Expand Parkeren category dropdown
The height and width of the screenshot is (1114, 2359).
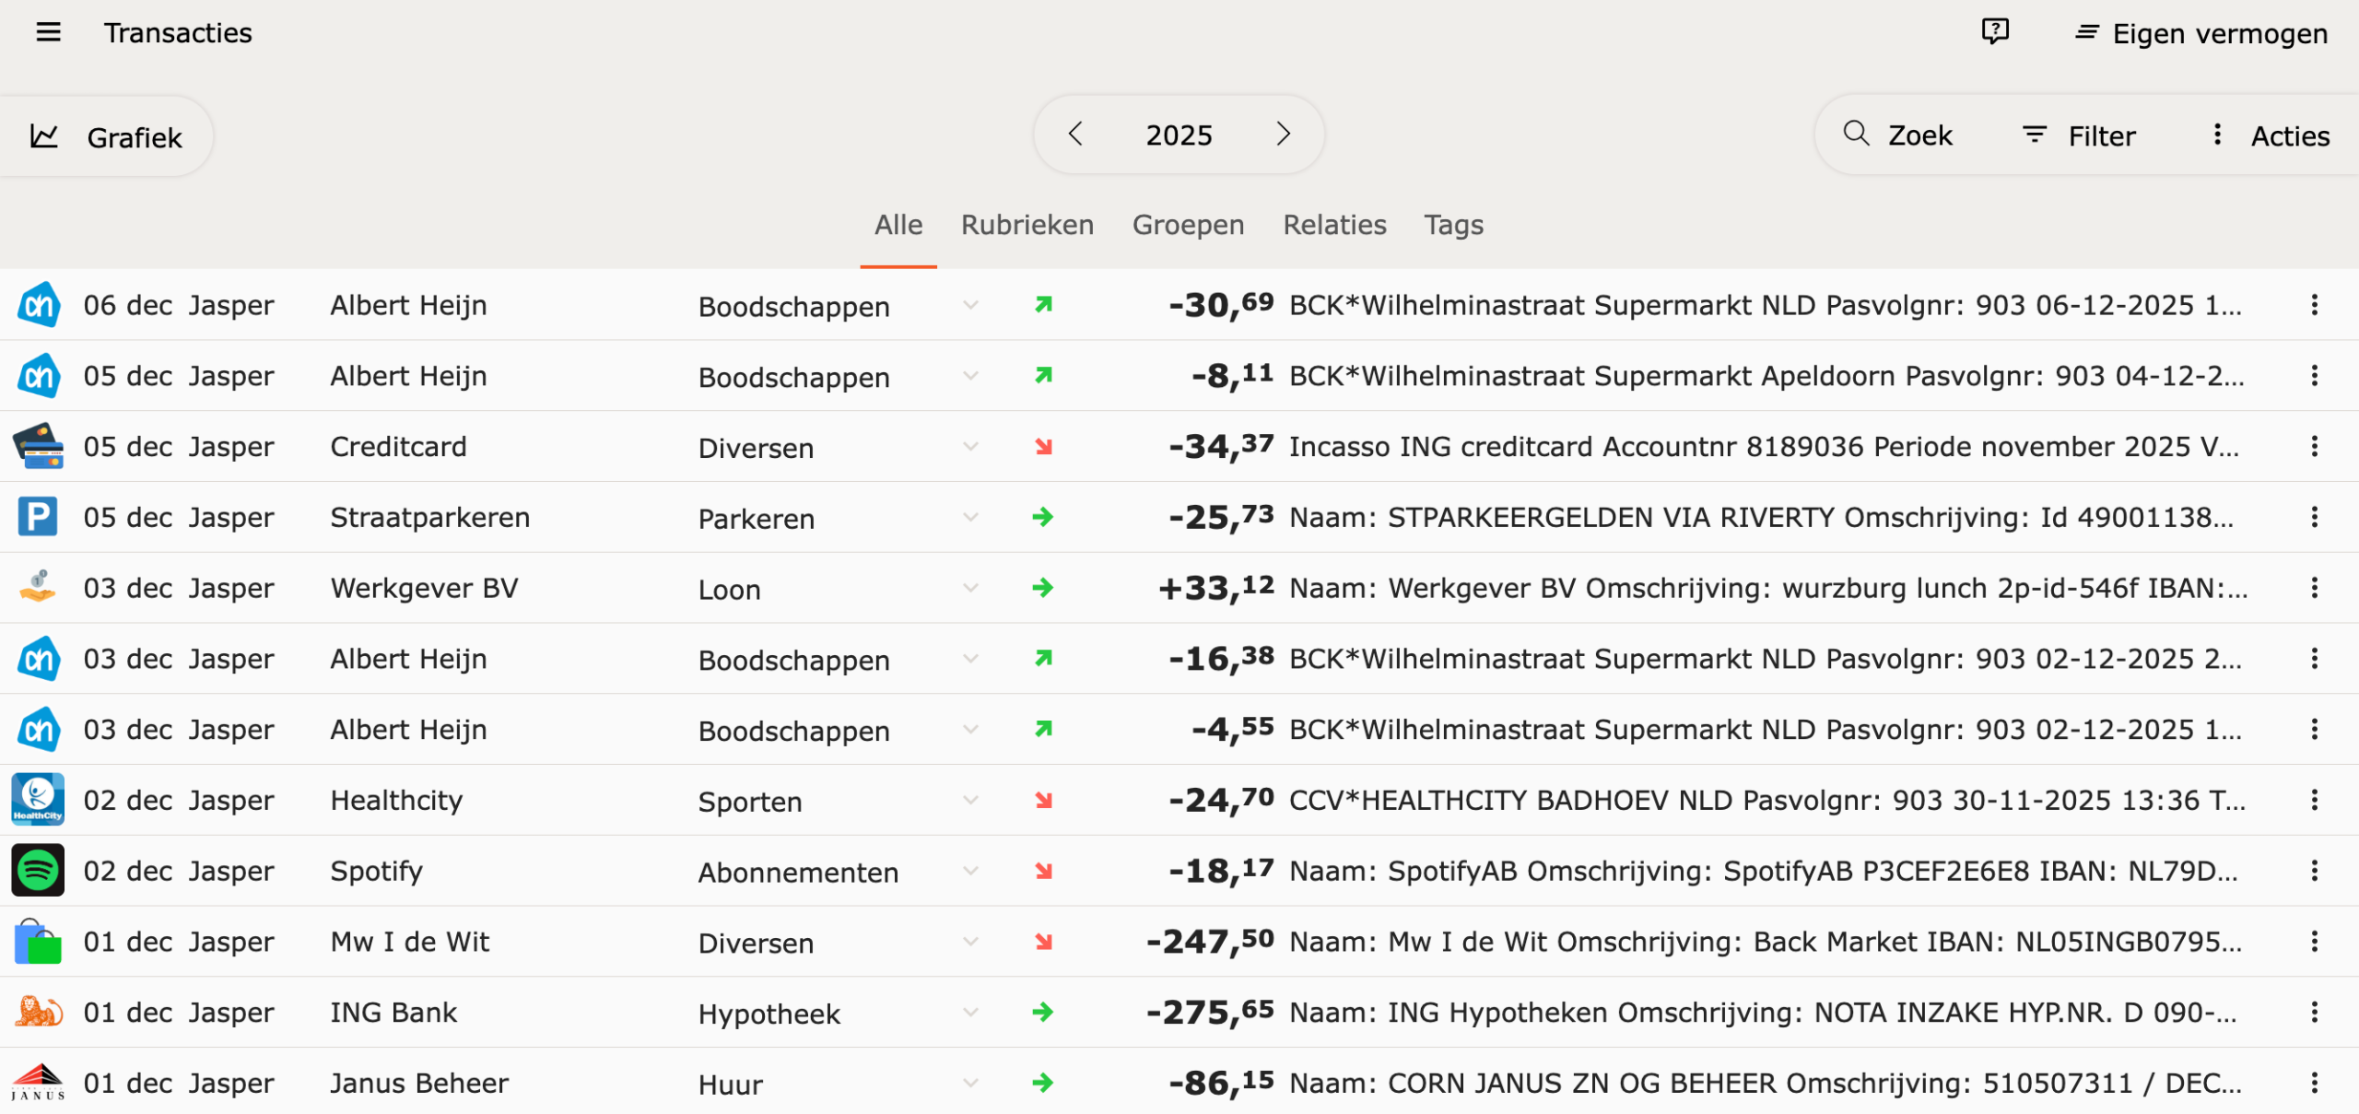[970, 517]
